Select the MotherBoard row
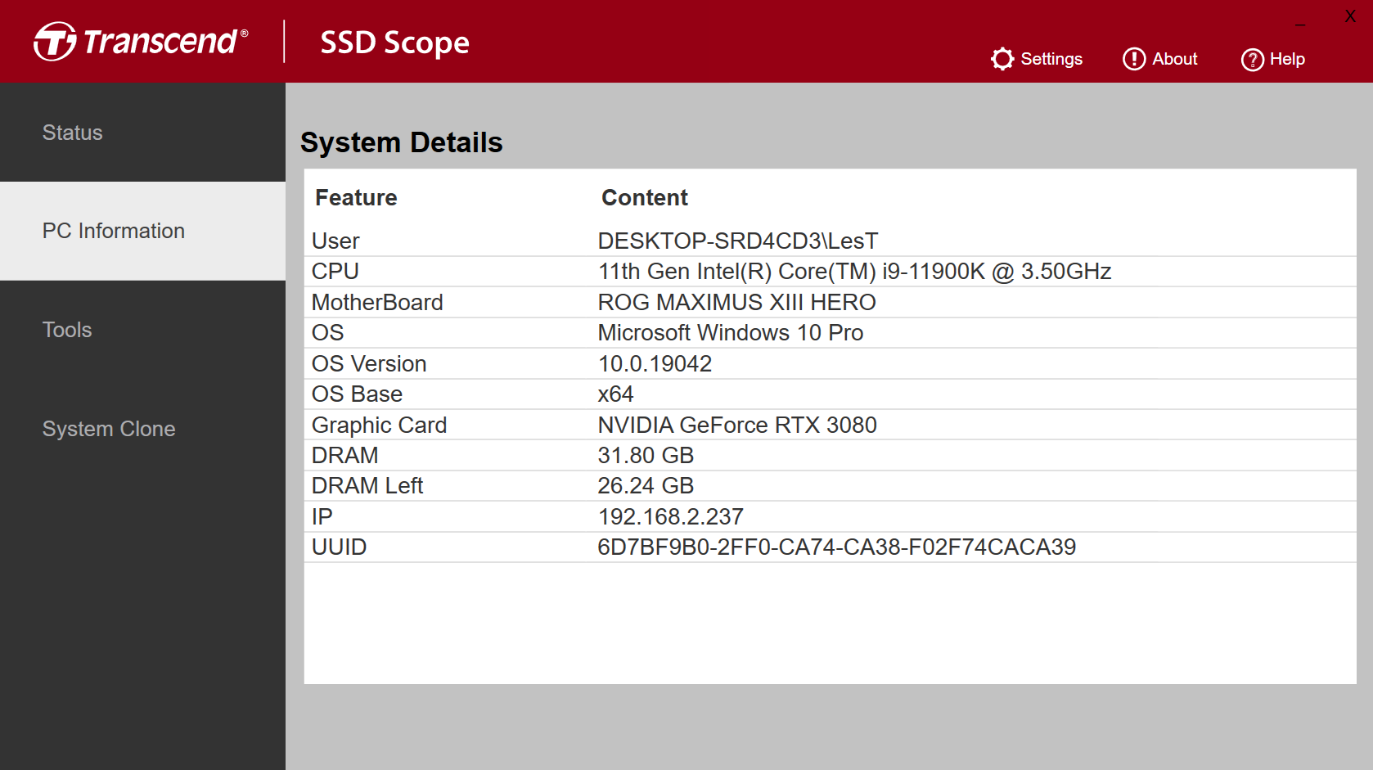Image resolution: width=1373 pixels, height=770 pixels. (x=830, y=303)
